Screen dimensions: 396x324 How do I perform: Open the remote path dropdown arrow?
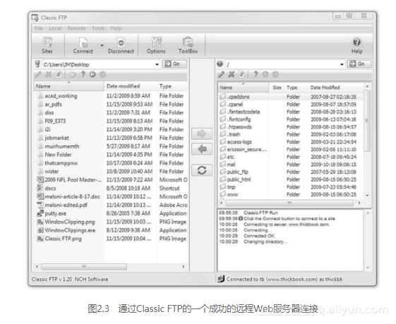pyautogui.click(x=342, y=64)
